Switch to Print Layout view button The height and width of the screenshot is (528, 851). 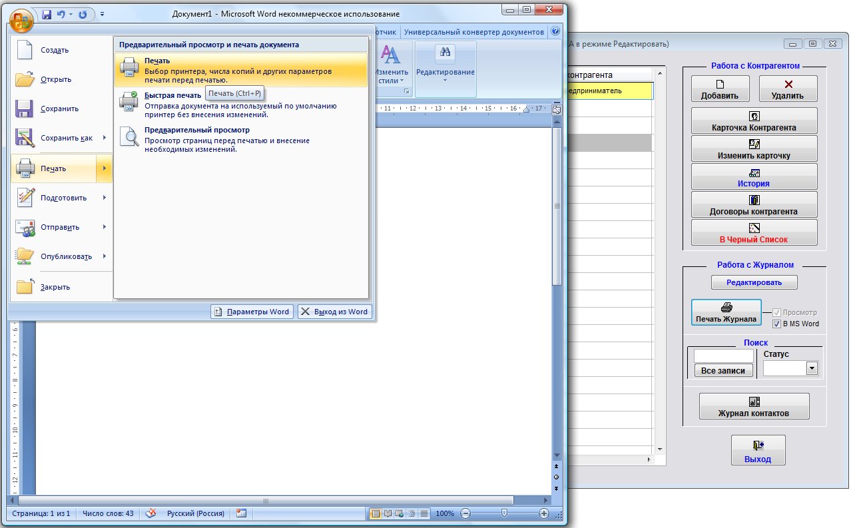coord(376,513)
